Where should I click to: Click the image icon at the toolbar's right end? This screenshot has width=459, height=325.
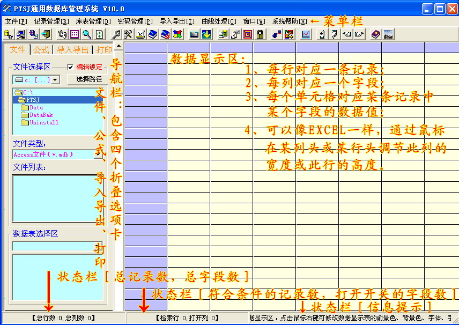(x=389, y=35)
